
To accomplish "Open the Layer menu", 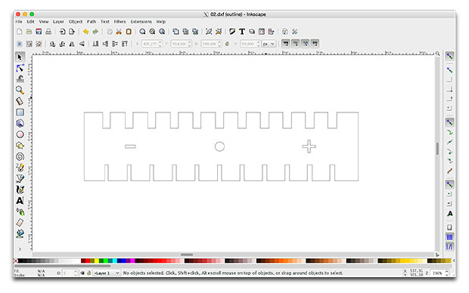I will click(58, 21).
